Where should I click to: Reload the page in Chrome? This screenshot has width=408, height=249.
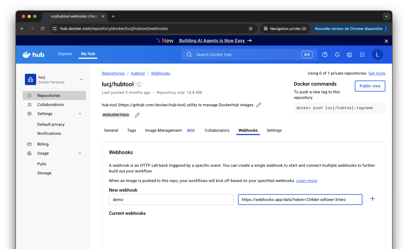pyautogui.click(x=42, y=29)
